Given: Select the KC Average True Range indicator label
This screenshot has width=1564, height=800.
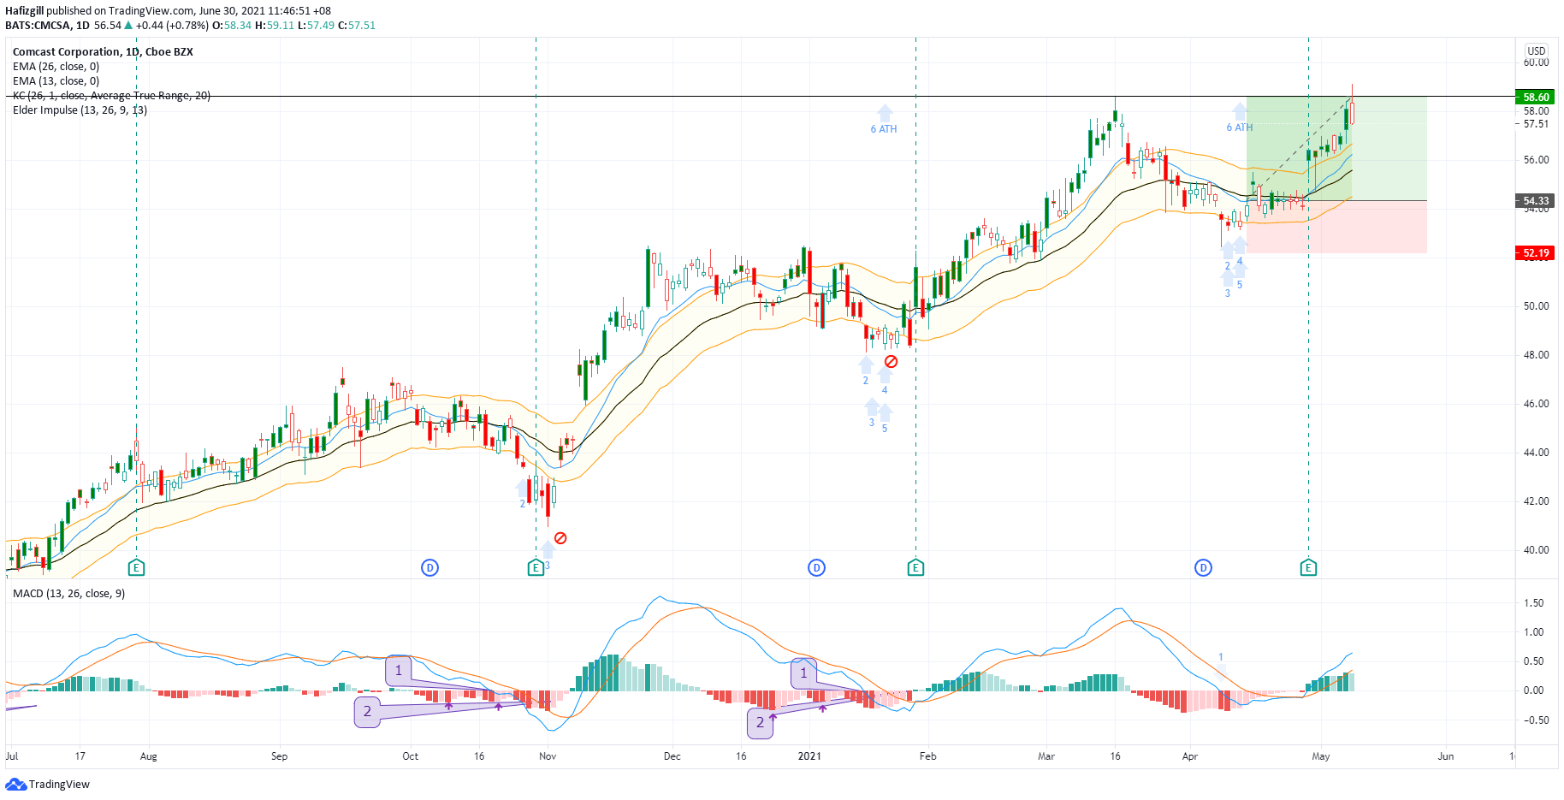Looking at the screenshot, I should (x=111, y=95).
